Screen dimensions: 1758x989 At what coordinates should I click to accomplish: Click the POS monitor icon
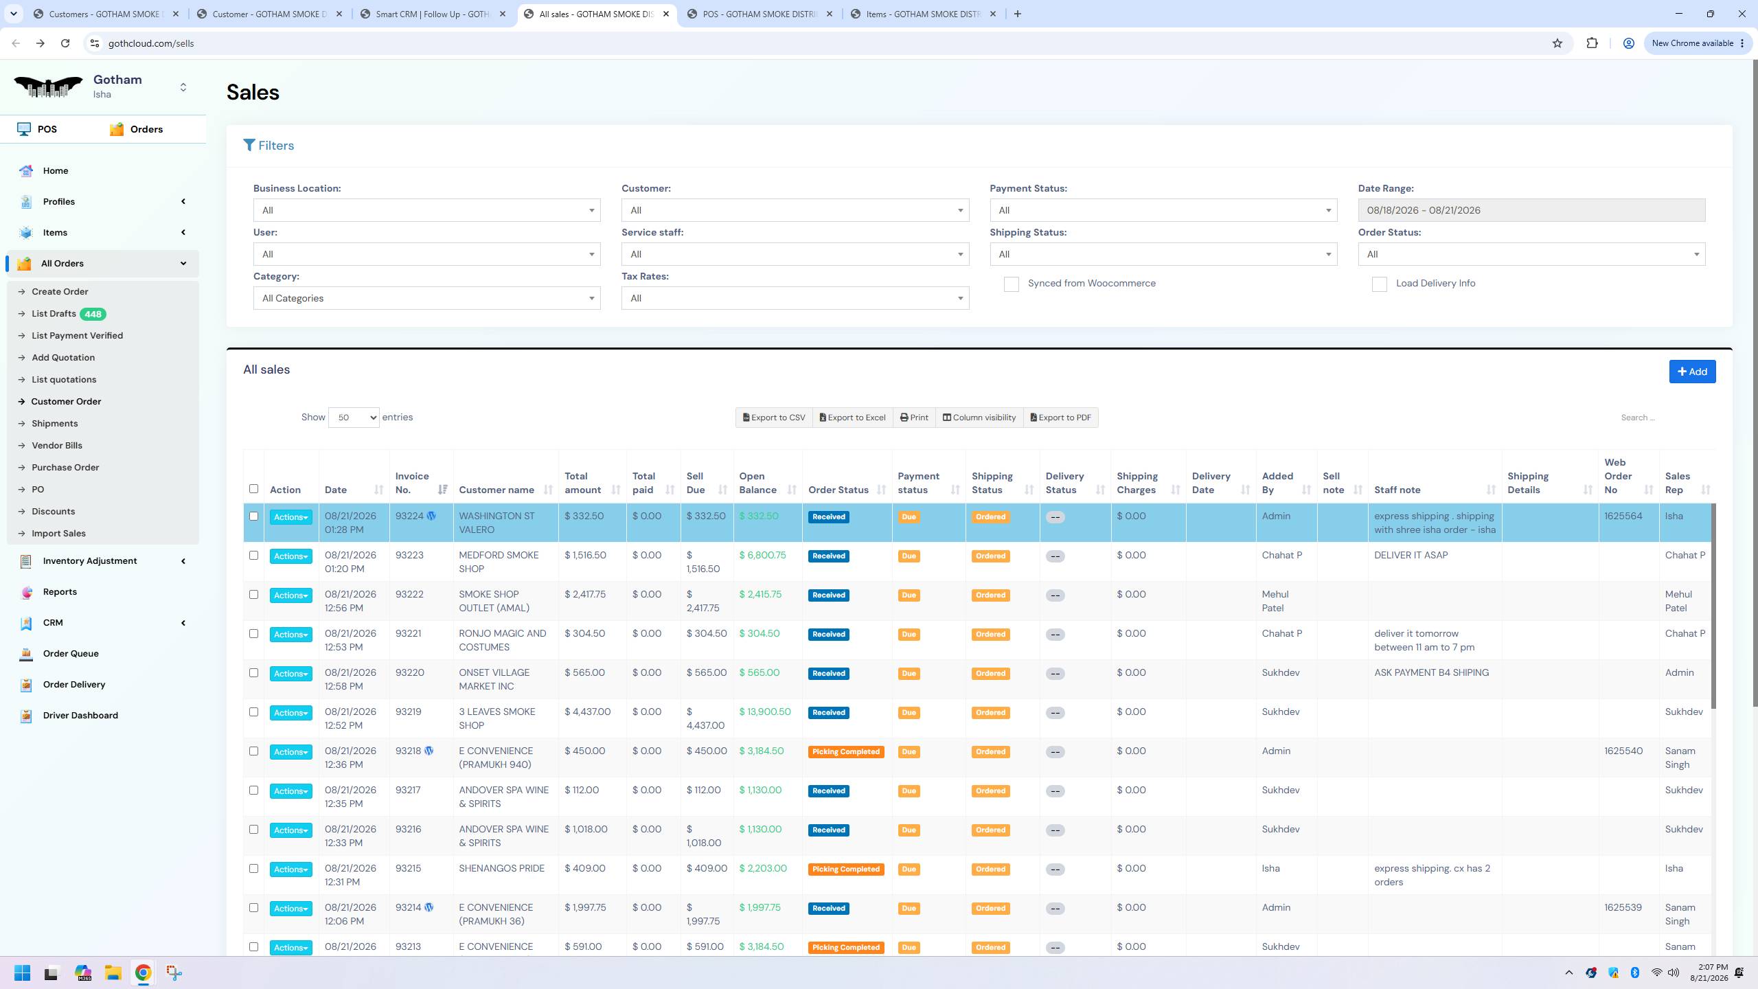[25, 129]
